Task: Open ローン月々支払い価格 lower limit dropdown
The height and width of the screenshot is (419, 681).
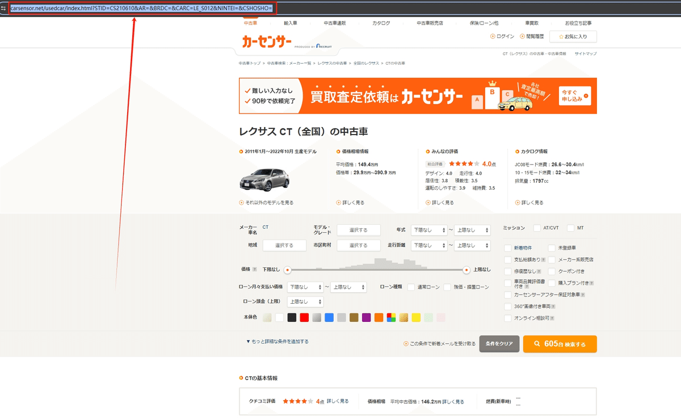Action: point(305,287)
